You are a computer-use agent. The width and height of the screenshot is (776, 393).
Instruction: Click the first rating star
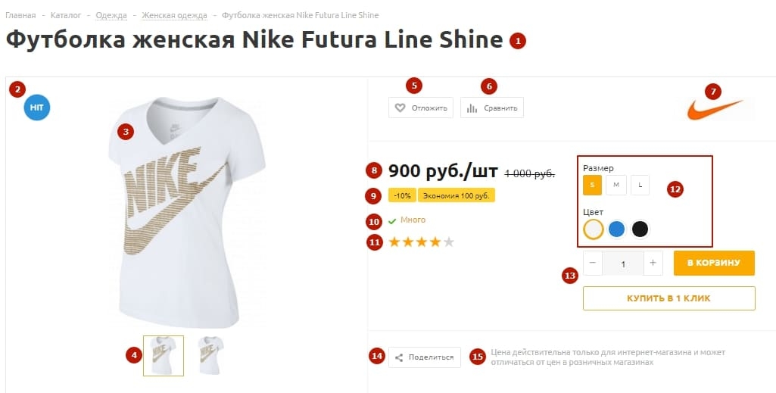(x=394, y=242)
